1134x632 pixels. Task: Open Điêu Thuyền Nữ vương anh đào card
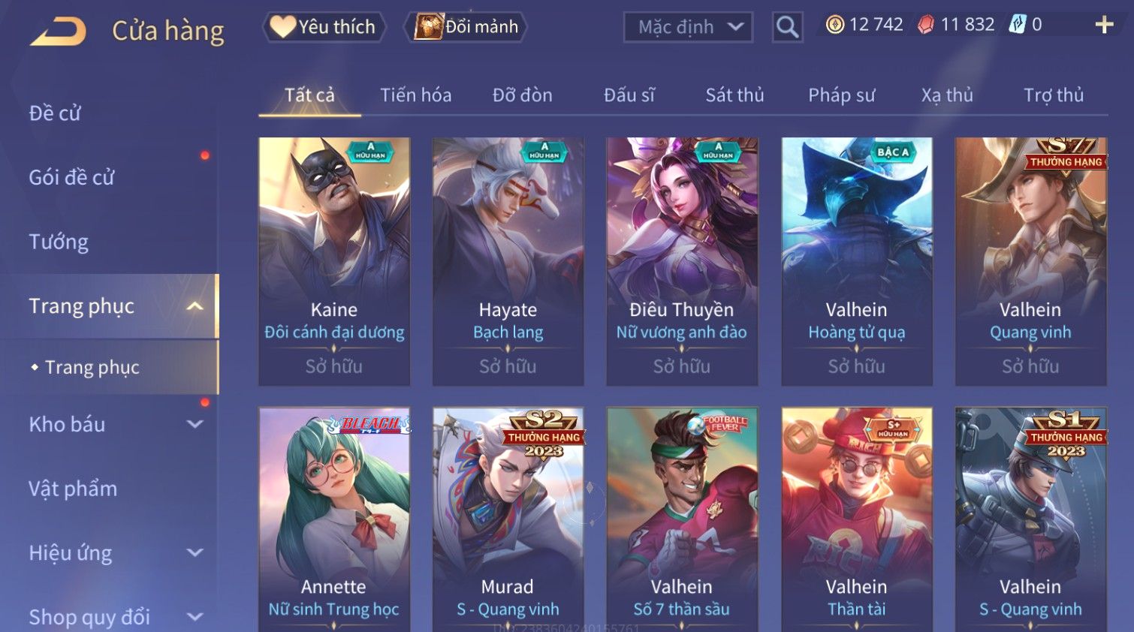682,261
